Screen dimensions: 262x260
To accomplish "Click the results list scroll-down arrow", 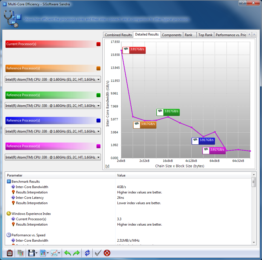I will (x=254, y=243).
